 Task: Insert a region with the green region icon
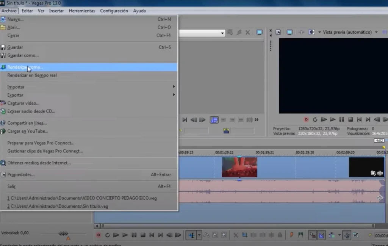(x=300, y=235)
